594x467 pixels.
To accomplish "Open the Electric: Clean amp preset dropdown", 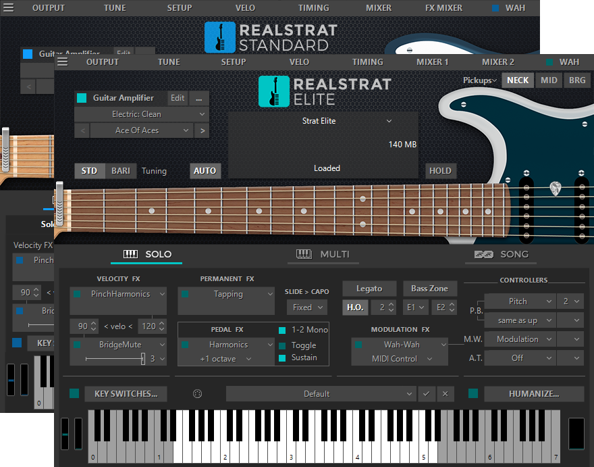I will pyautogui.click(x=140, y=114).
